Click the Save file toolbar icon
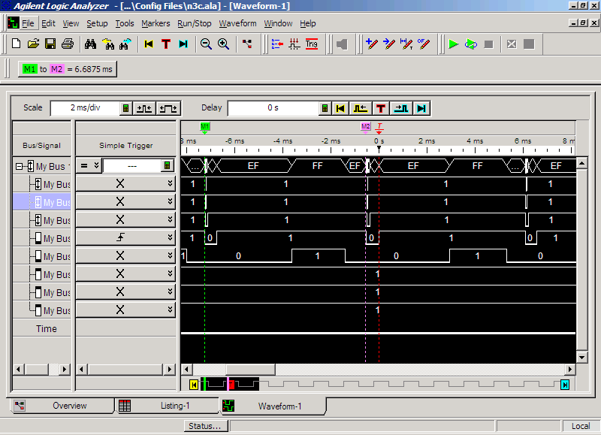Viewport: 601px width, 435px height. tap(50, 44)
